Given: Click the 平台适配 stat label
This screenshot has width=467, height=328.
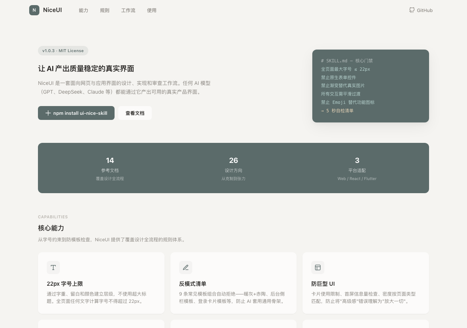Looking at the screenshot, I should pyautogui.click(x=357, y=171).
